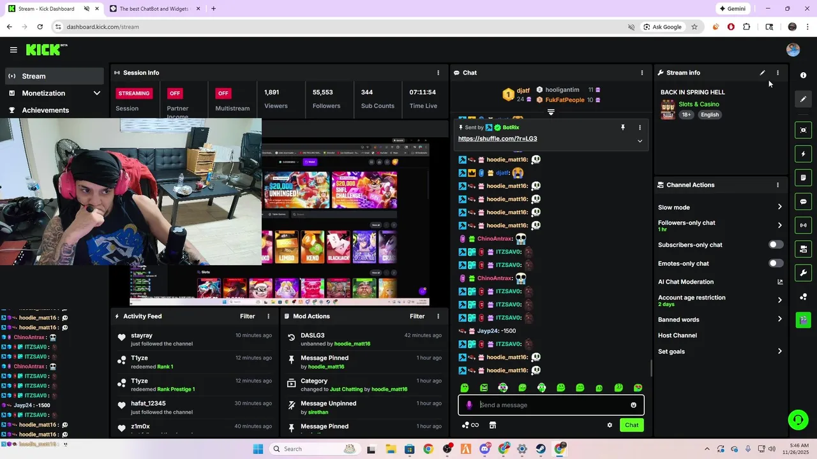Viewport: 817px width, 459px height.
Task: Toggle Emotes-only chat switch
Action: tap(776, 263)
